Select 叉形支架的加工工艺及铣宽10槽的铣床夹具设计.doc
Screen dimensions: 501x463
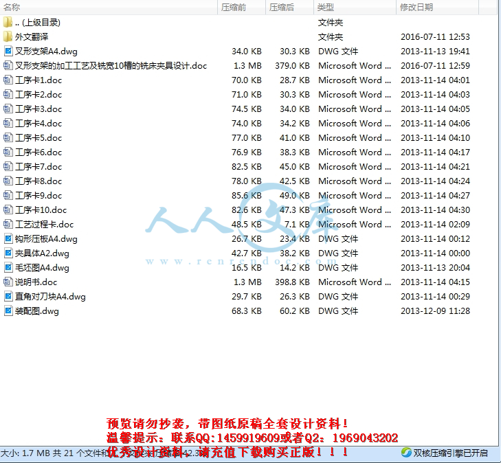(111, 65)
